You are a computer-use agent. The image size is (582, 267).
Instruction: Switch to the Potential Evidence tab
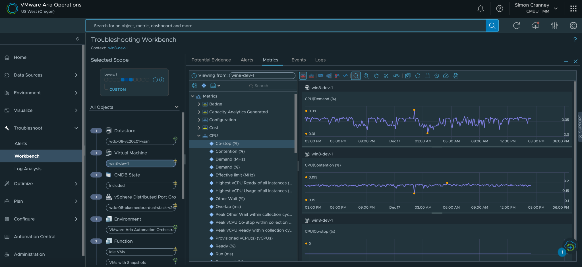pos(211,60)
